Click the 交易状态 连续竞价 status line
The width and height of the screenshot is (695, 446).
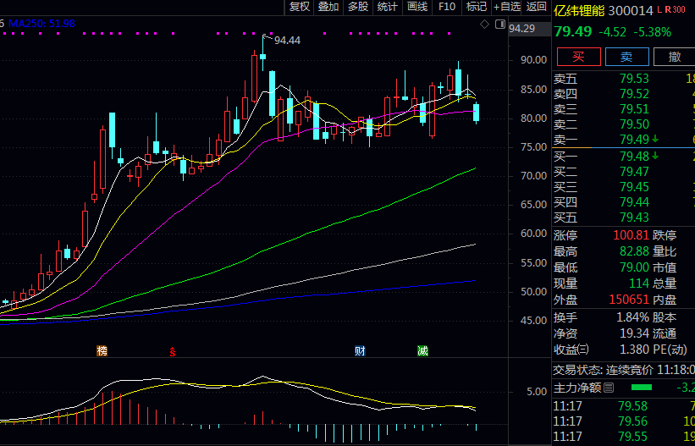click(x=624, y=369)
